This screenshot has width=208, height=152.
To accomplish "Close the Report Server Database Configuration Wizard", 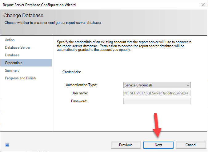I will point(203,5).
